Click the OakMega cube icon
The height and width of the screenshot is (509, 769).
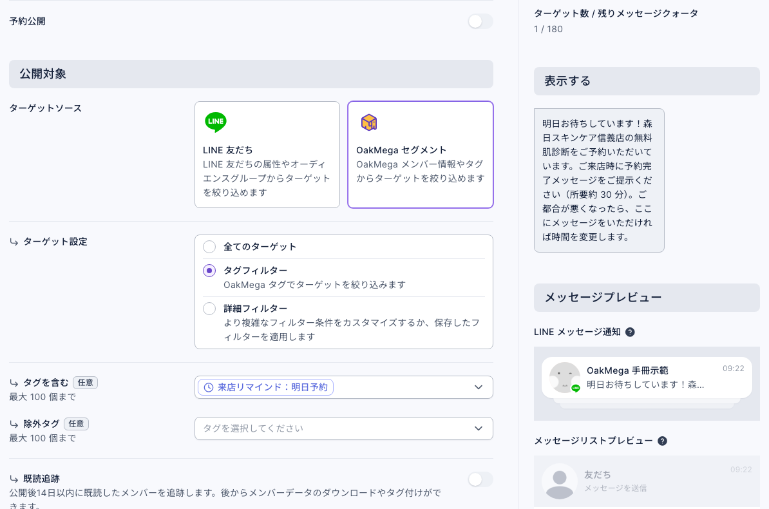[369, 122]
